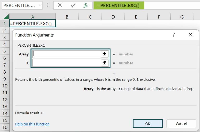Click the Insert Function fx icon

point(86,5)
